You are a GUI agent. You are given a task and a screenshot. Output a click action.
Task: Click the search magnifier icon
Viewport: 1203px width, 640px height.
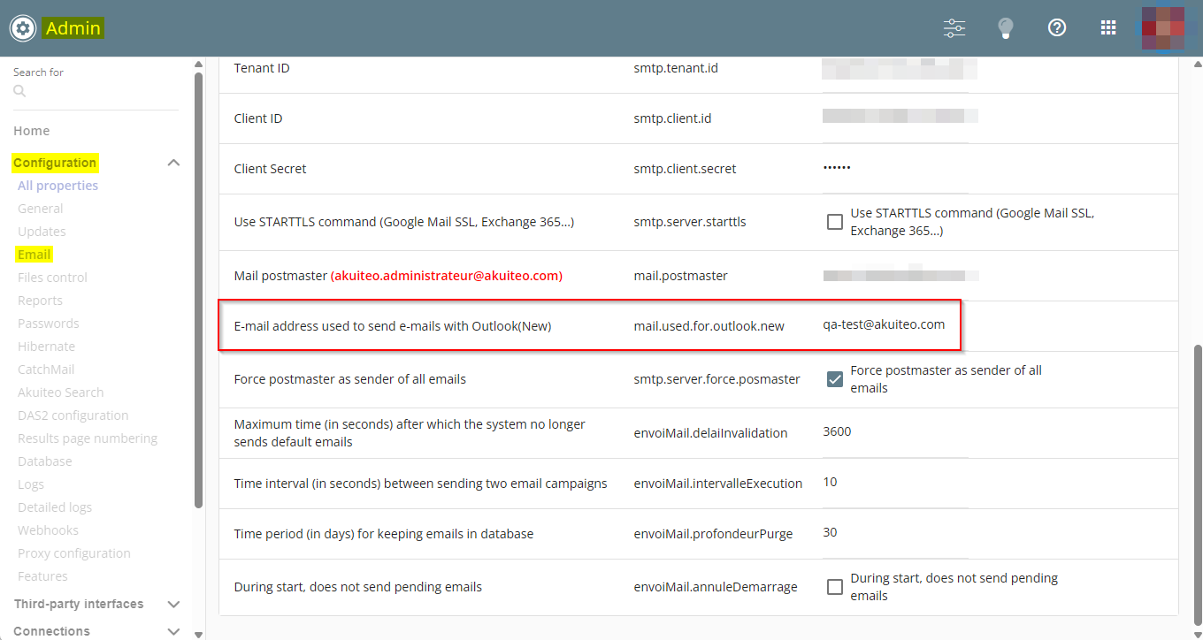(19, 91)
